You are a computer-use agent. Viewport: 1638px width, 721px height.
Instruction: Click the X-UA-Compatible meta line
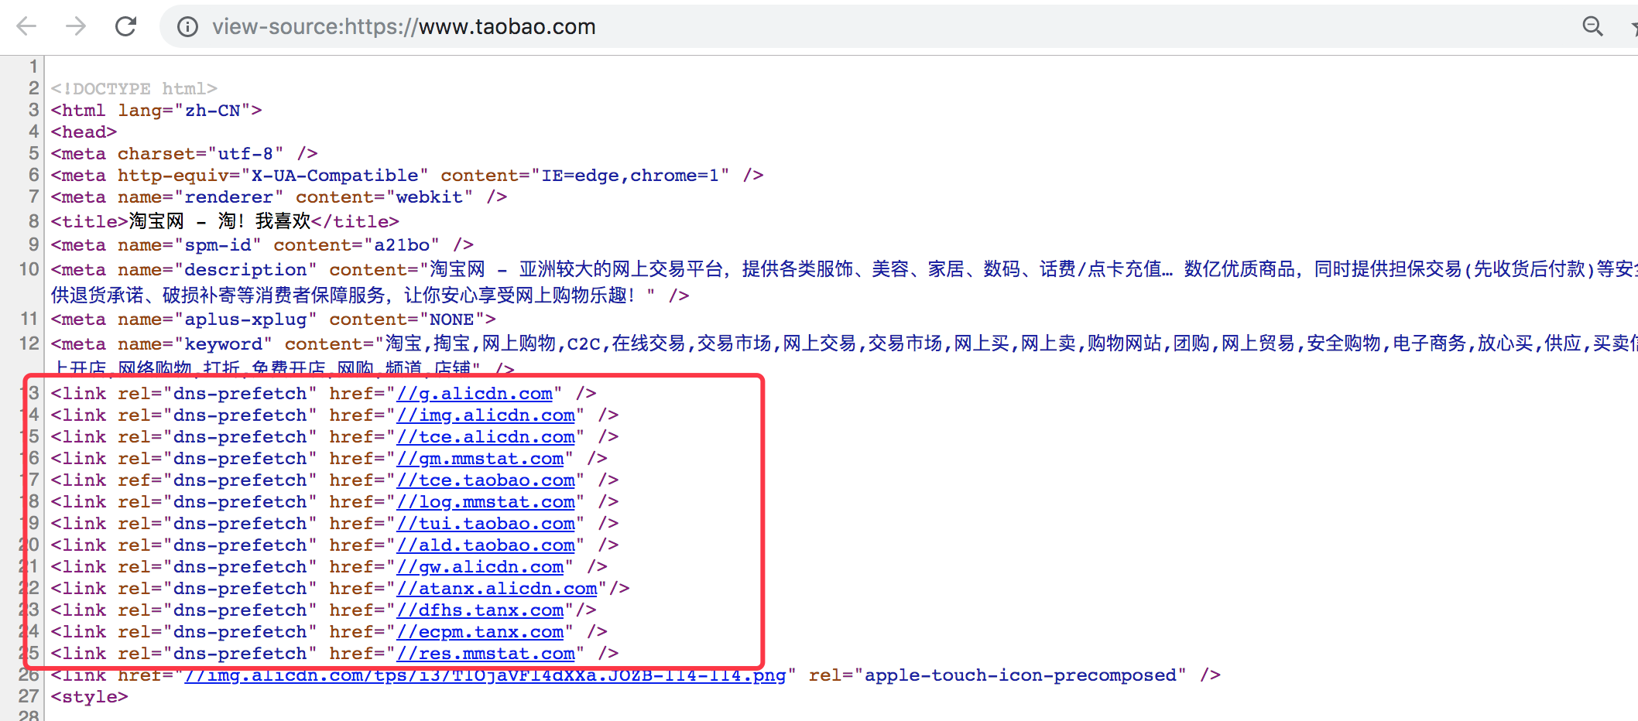click(x=407, y=176)
